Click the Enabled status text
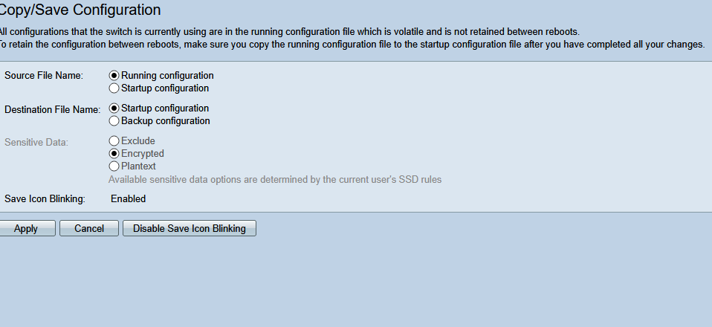The width and height of the screenshot is (712, 327). [x=128, y=198]
